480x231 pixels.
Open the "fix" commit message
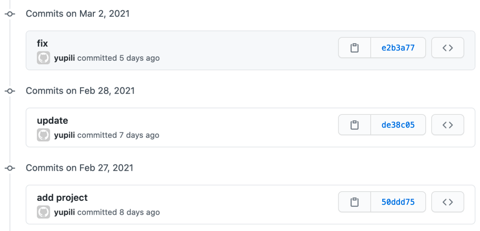click(x=42, y=43)
